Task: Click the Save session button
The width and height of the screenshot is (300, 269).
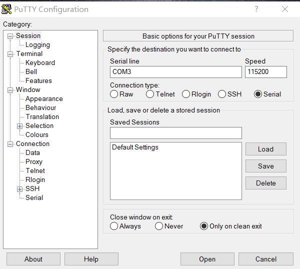Action: coord(266,166)
